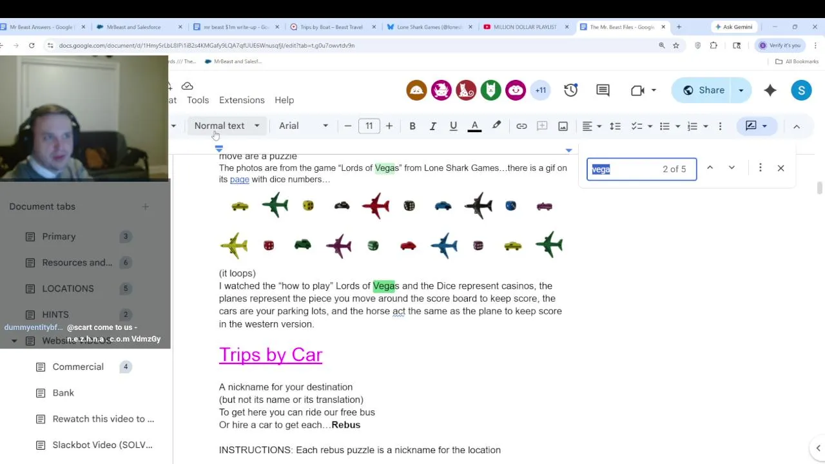Click the Share button
This screenshot has height=464, width=825.
[x=703, y=90]
